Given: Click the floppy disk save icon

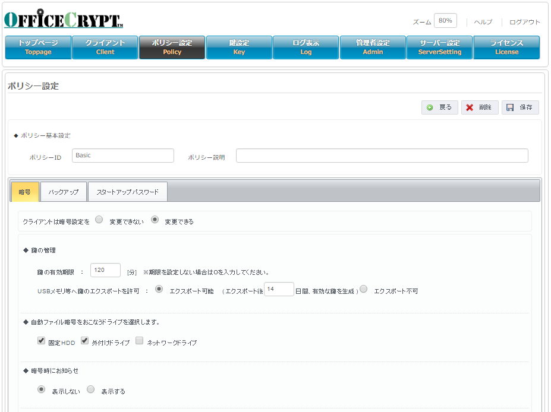Looking at the screenshot, I should pos(510,107).
